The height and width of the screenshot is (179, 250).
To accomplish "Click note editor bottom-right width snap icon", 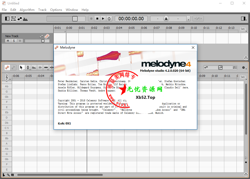I will [246, 175].
